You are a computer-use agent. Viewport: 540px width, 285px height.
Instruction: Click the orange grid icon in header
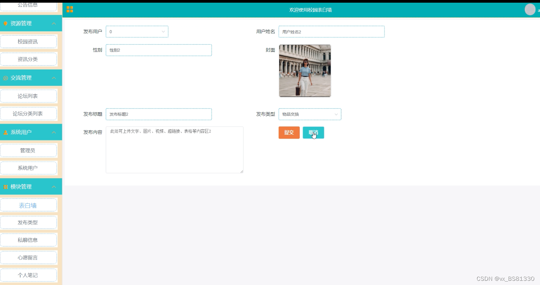pyautogui.click(x=70, y=10)
